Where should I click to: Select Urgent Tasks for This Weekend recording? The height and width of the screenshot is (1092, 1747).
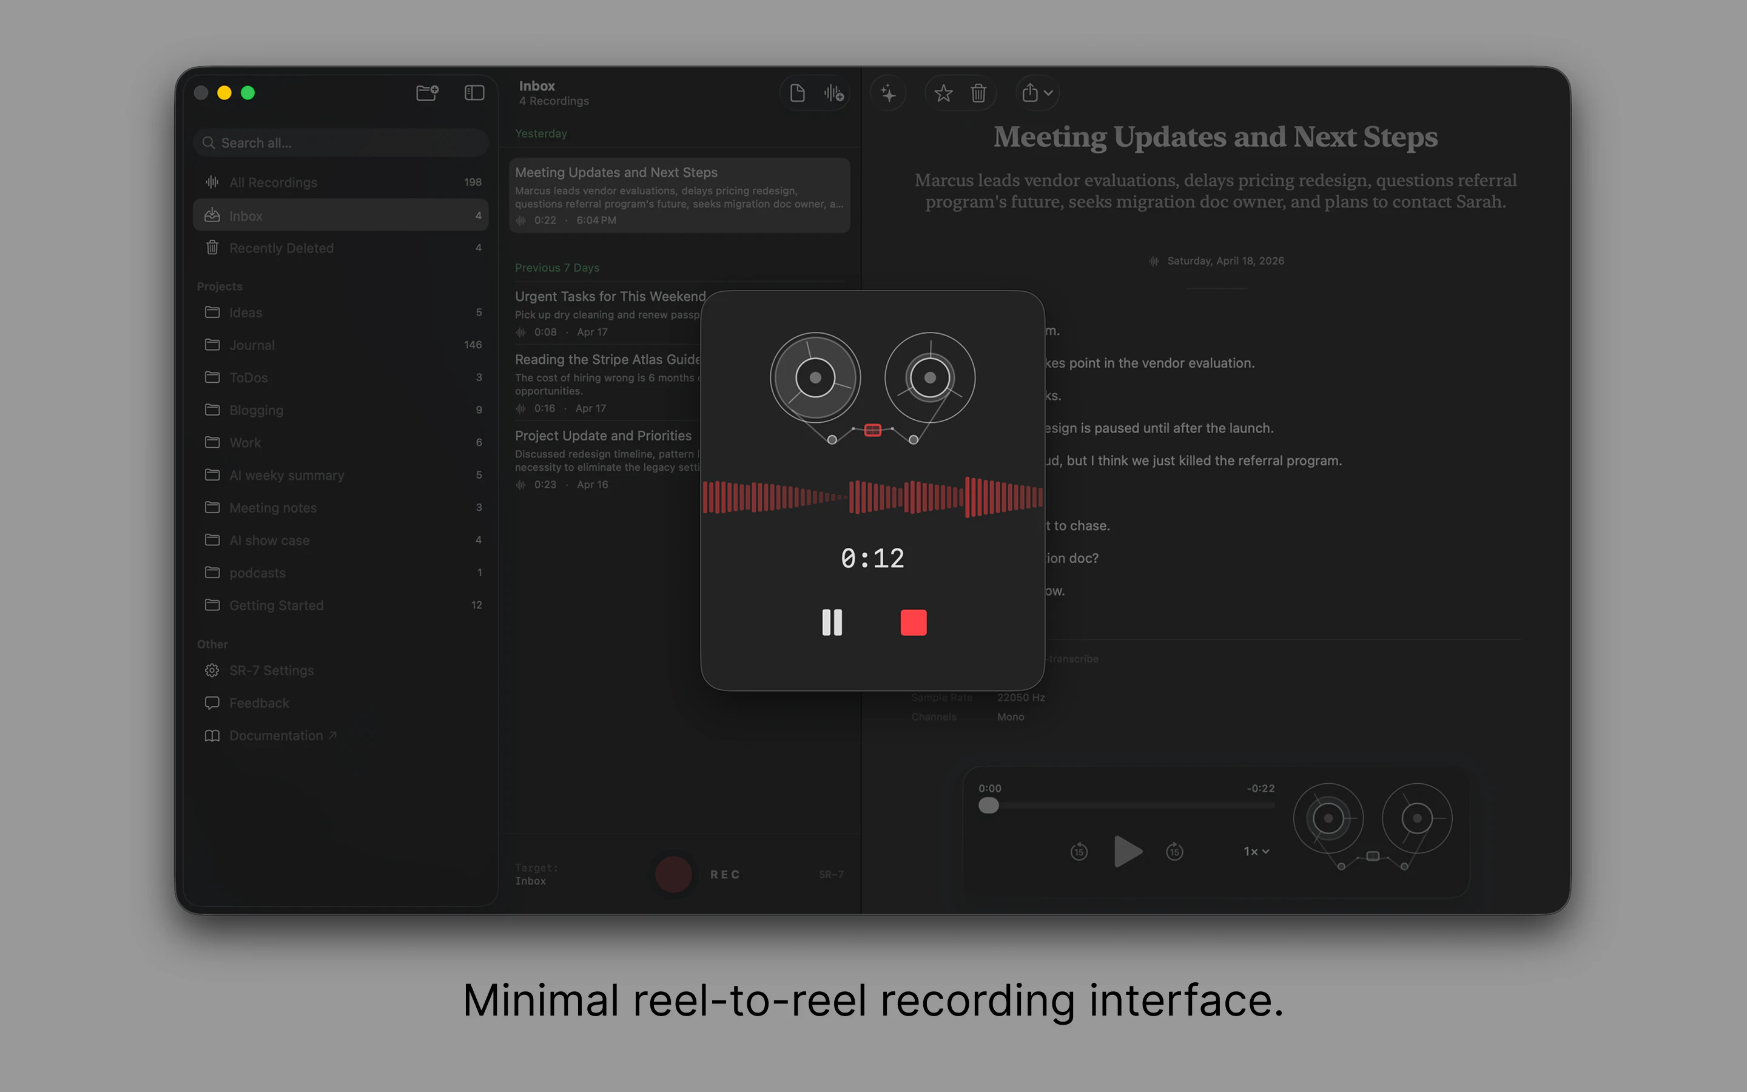(605, 314)
